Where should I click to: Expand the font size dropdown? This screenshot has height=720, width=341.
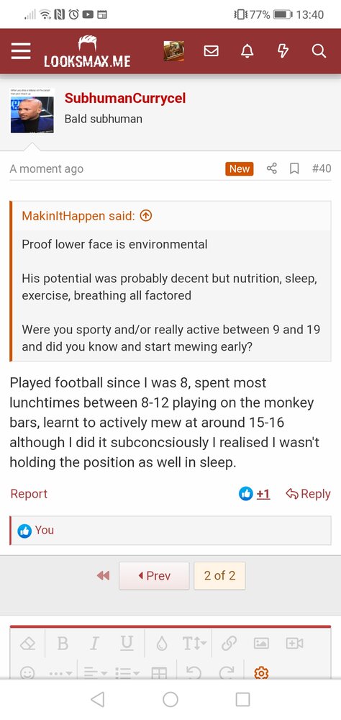[196, 644]
